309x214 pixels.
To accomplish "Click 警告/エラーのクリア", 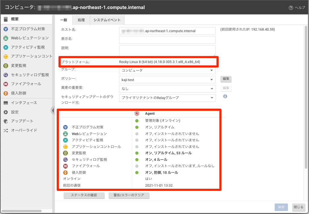I will (x=129, y=195).
